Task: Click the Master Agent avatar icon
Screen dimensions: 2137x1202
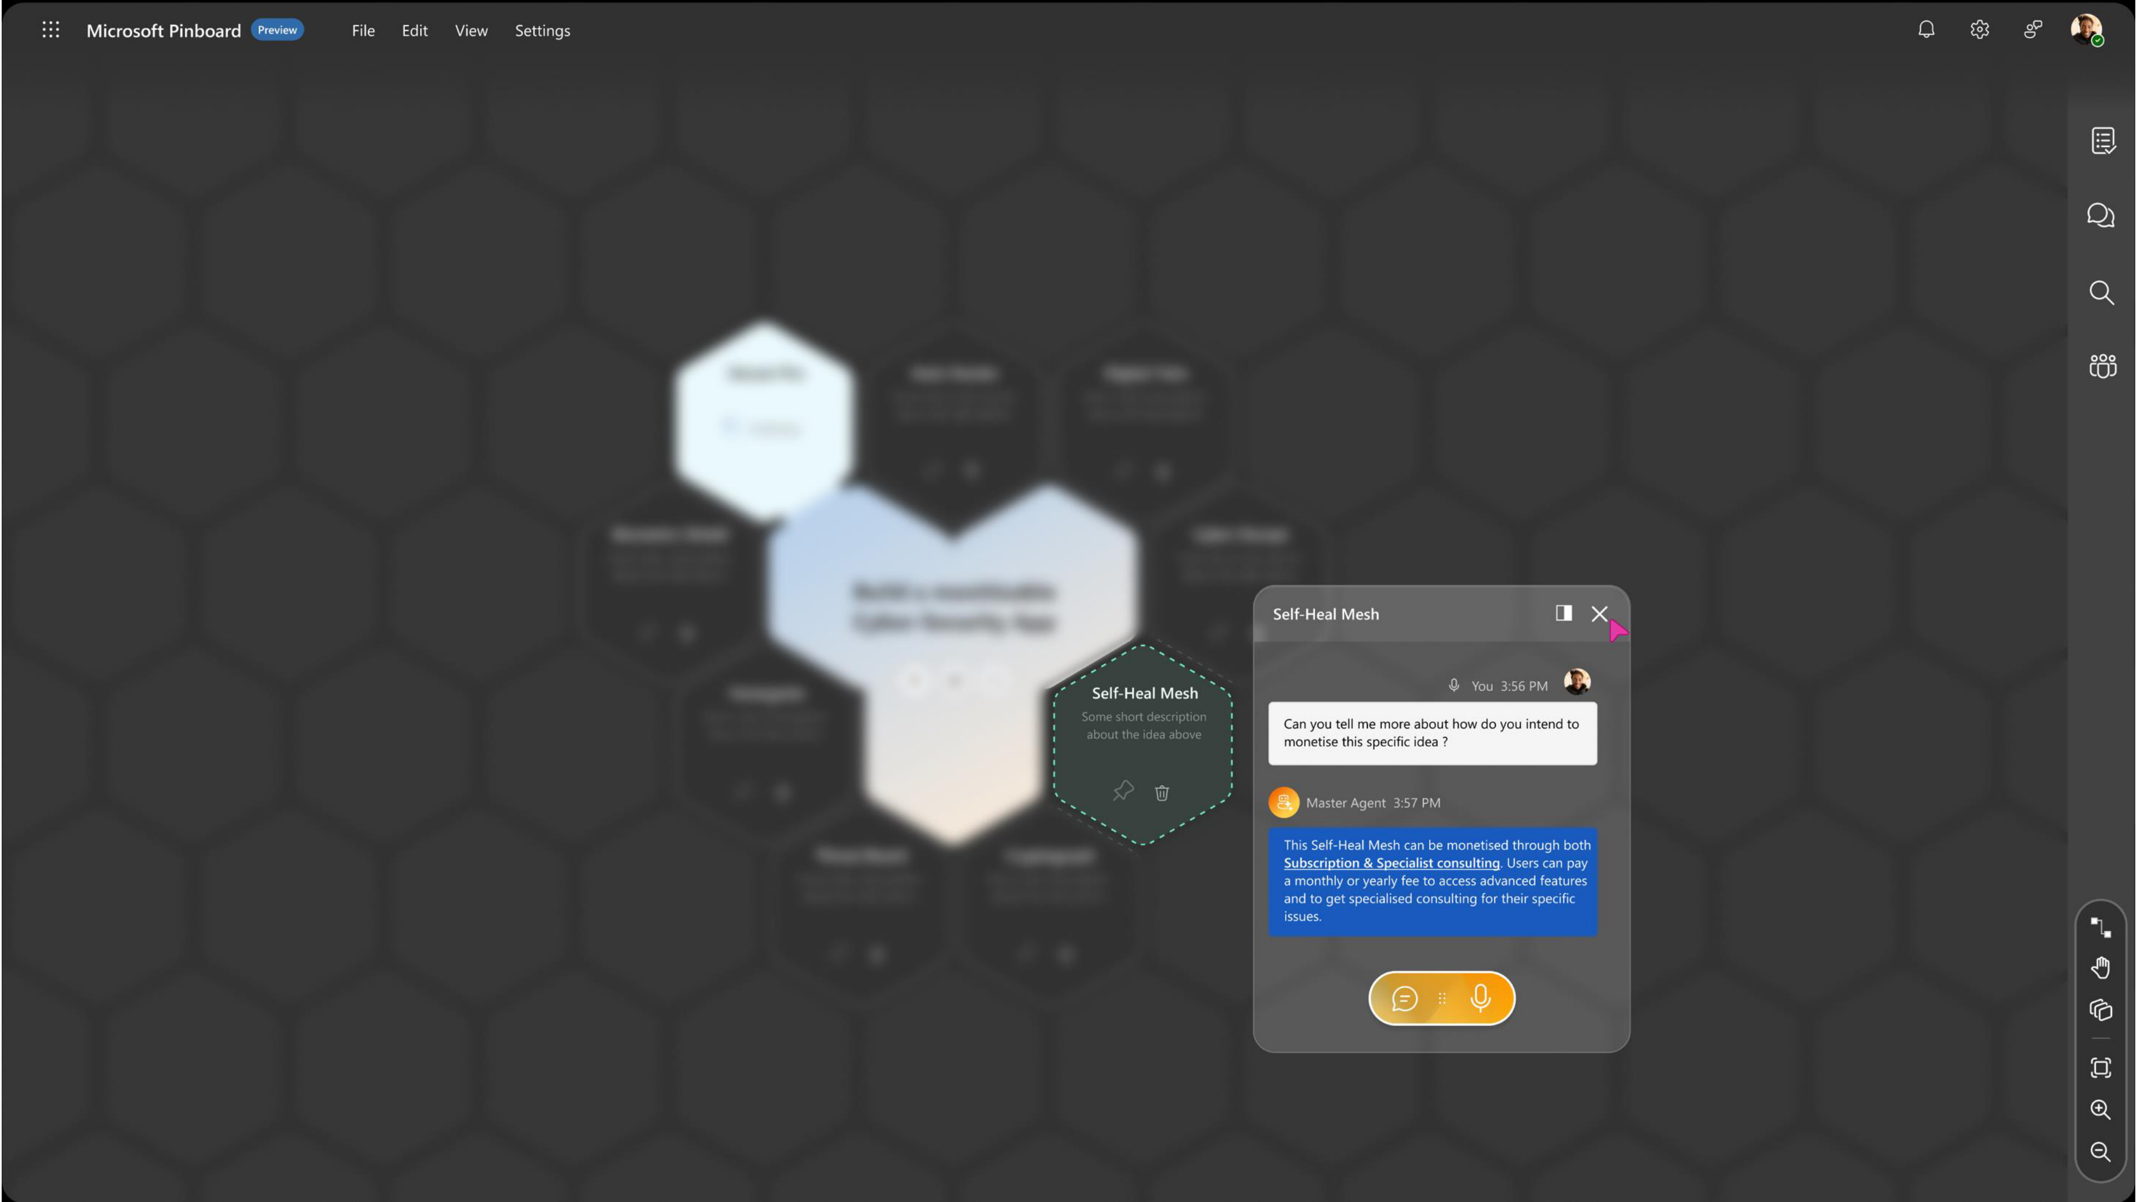Action: (1283, 802)
